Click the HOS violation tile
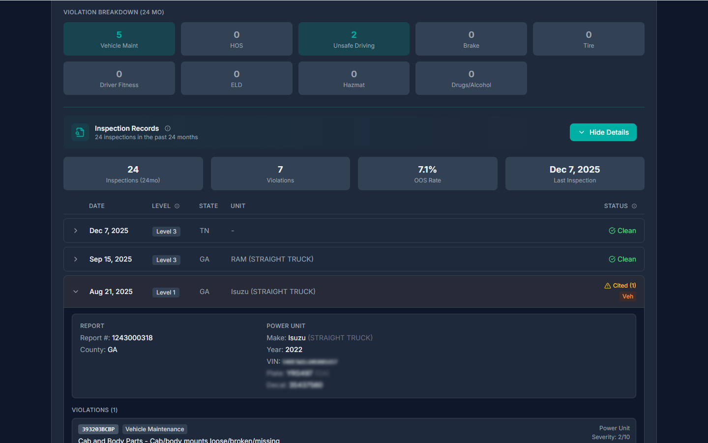 point(236,39)
